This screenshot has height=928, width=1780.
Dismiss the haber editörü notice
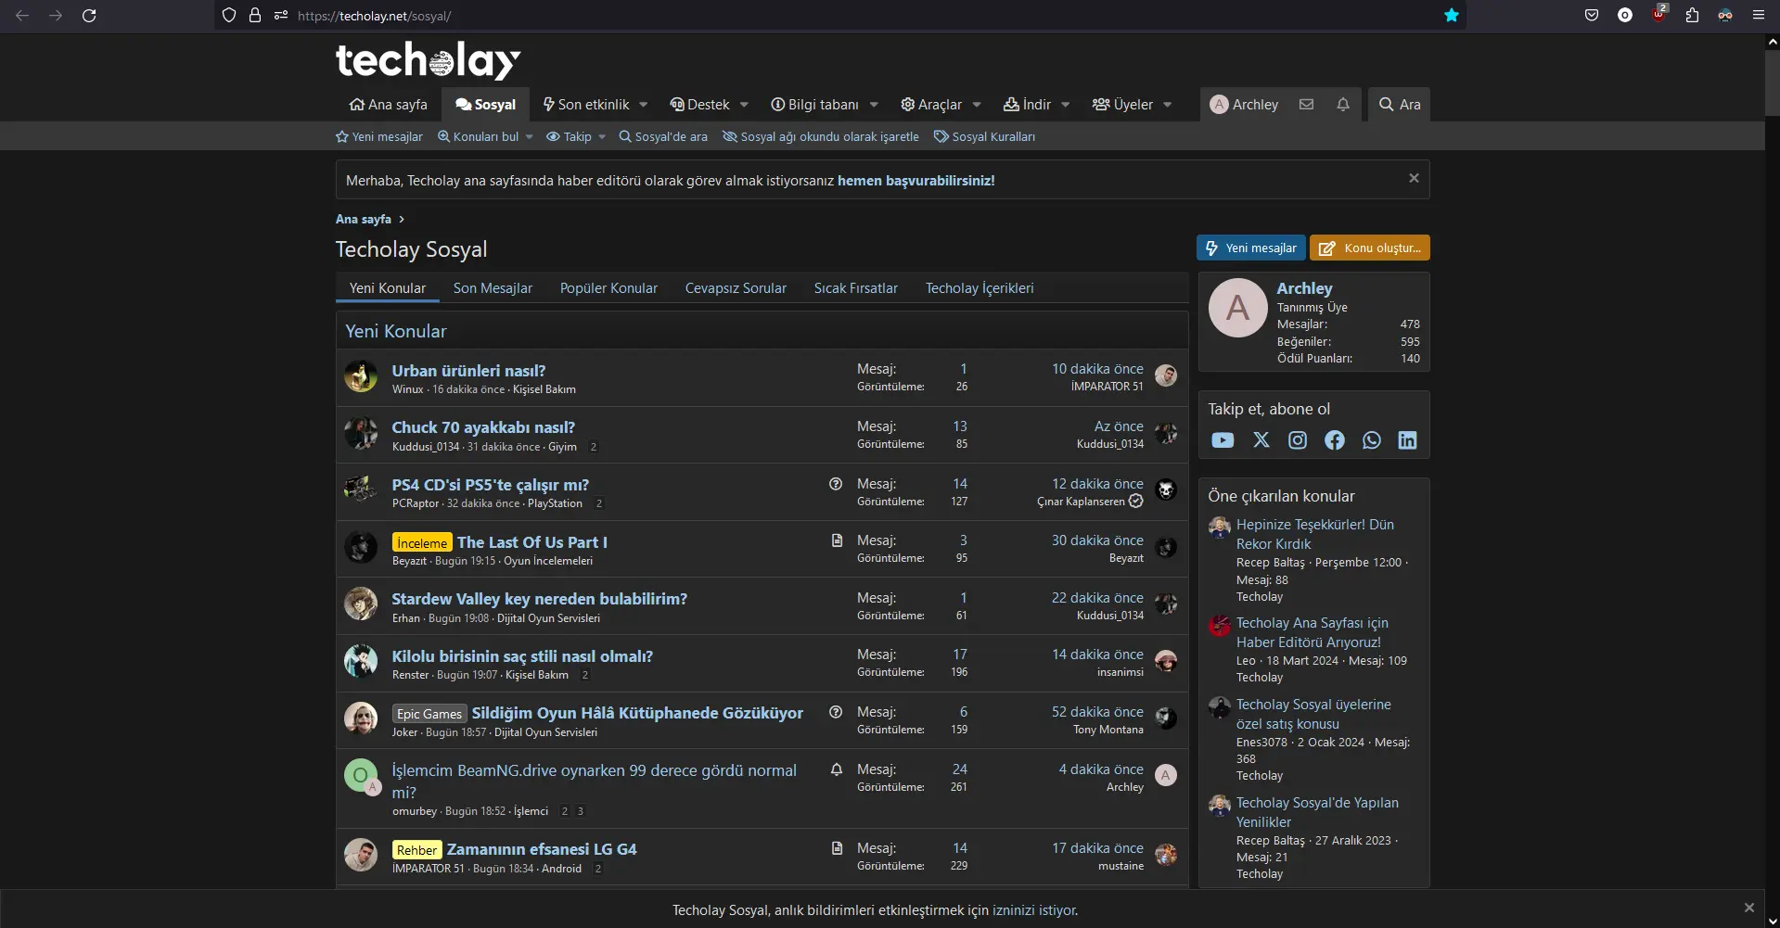pos(1414,178)
